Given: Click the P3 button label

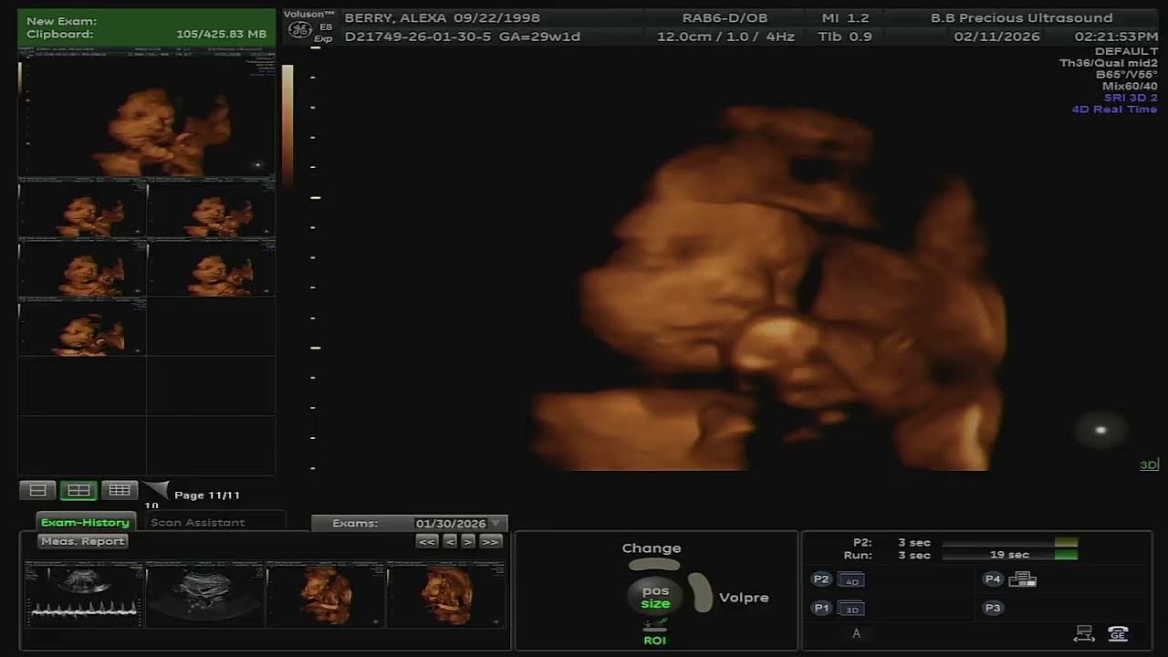Looking at the screenshot, I should [993, 608].
